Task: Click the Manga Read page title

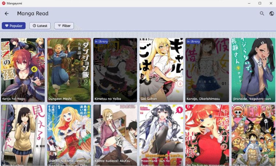Action: point(33,13)
